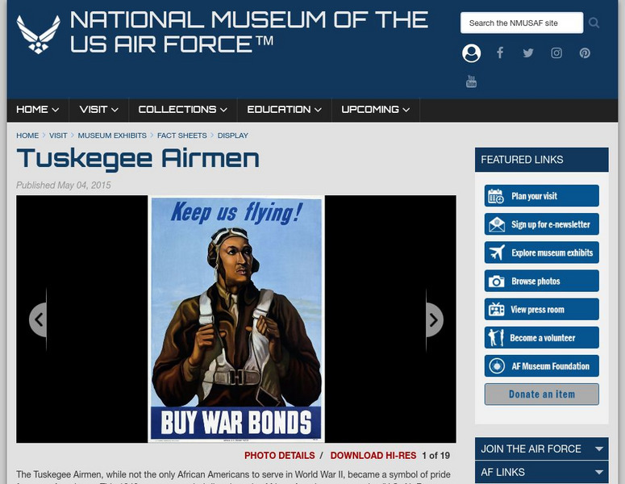Screen dimensions: 625x484
Task: Open the Pinterest social icon
Action: coord(585,53)
